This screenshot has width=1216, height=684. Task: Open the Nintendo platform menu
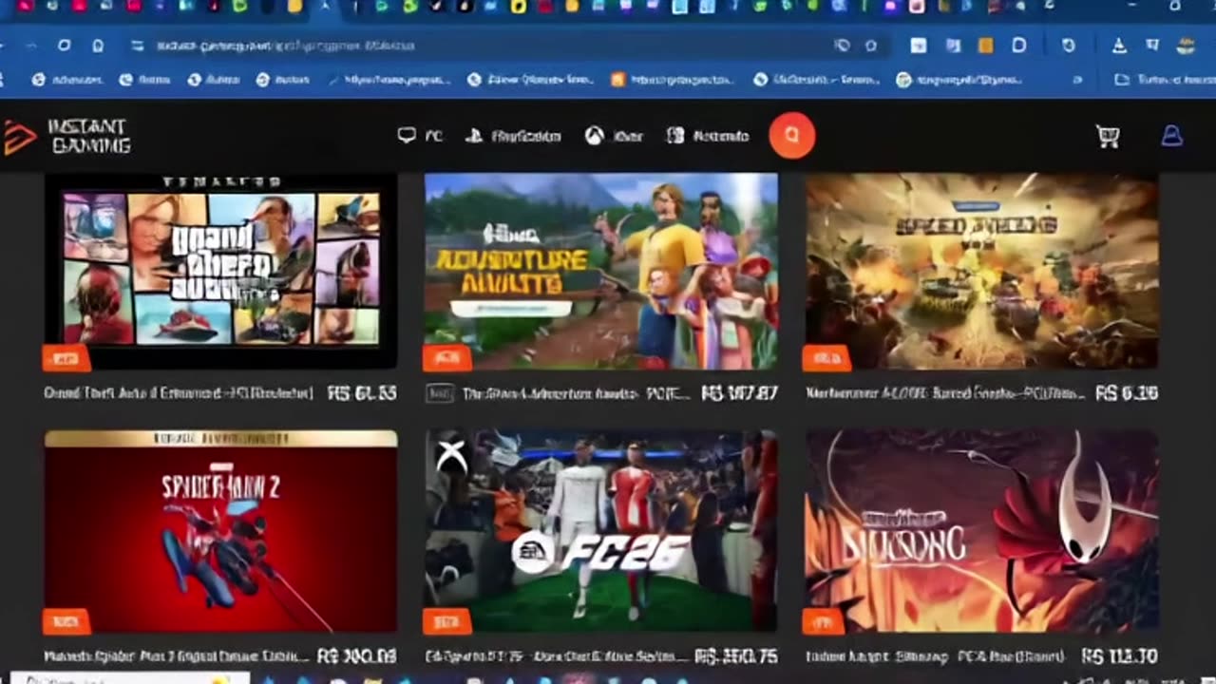tap(708, 136)
